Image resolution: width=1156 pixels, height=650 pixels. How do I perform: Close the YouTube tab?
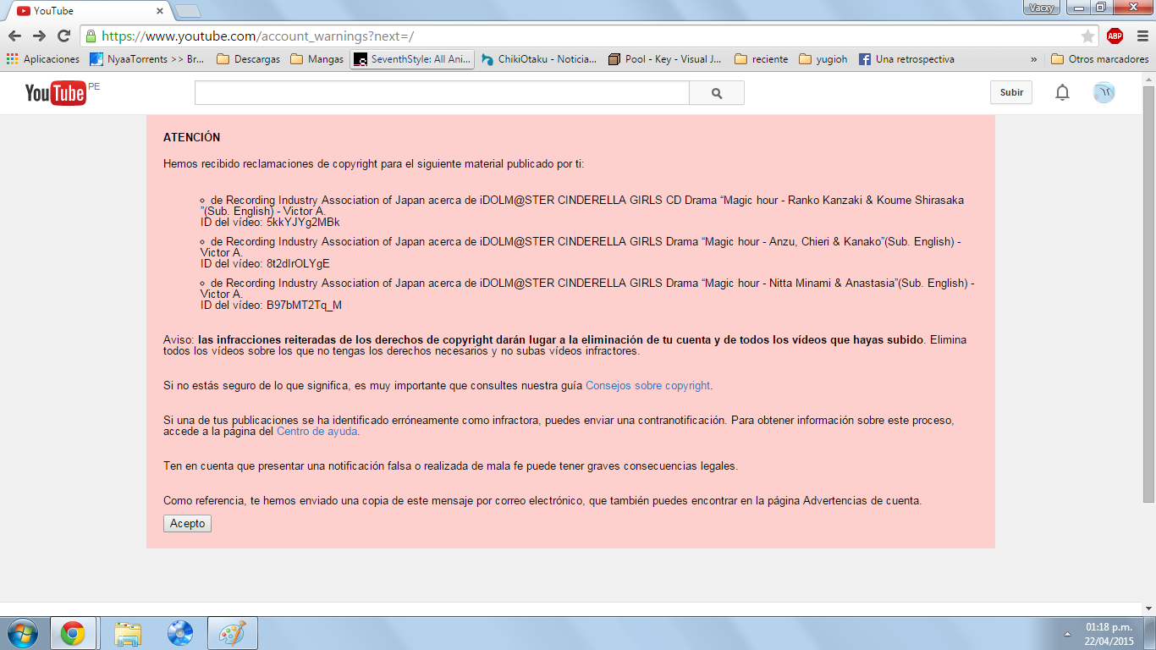[x=160, y=11]
